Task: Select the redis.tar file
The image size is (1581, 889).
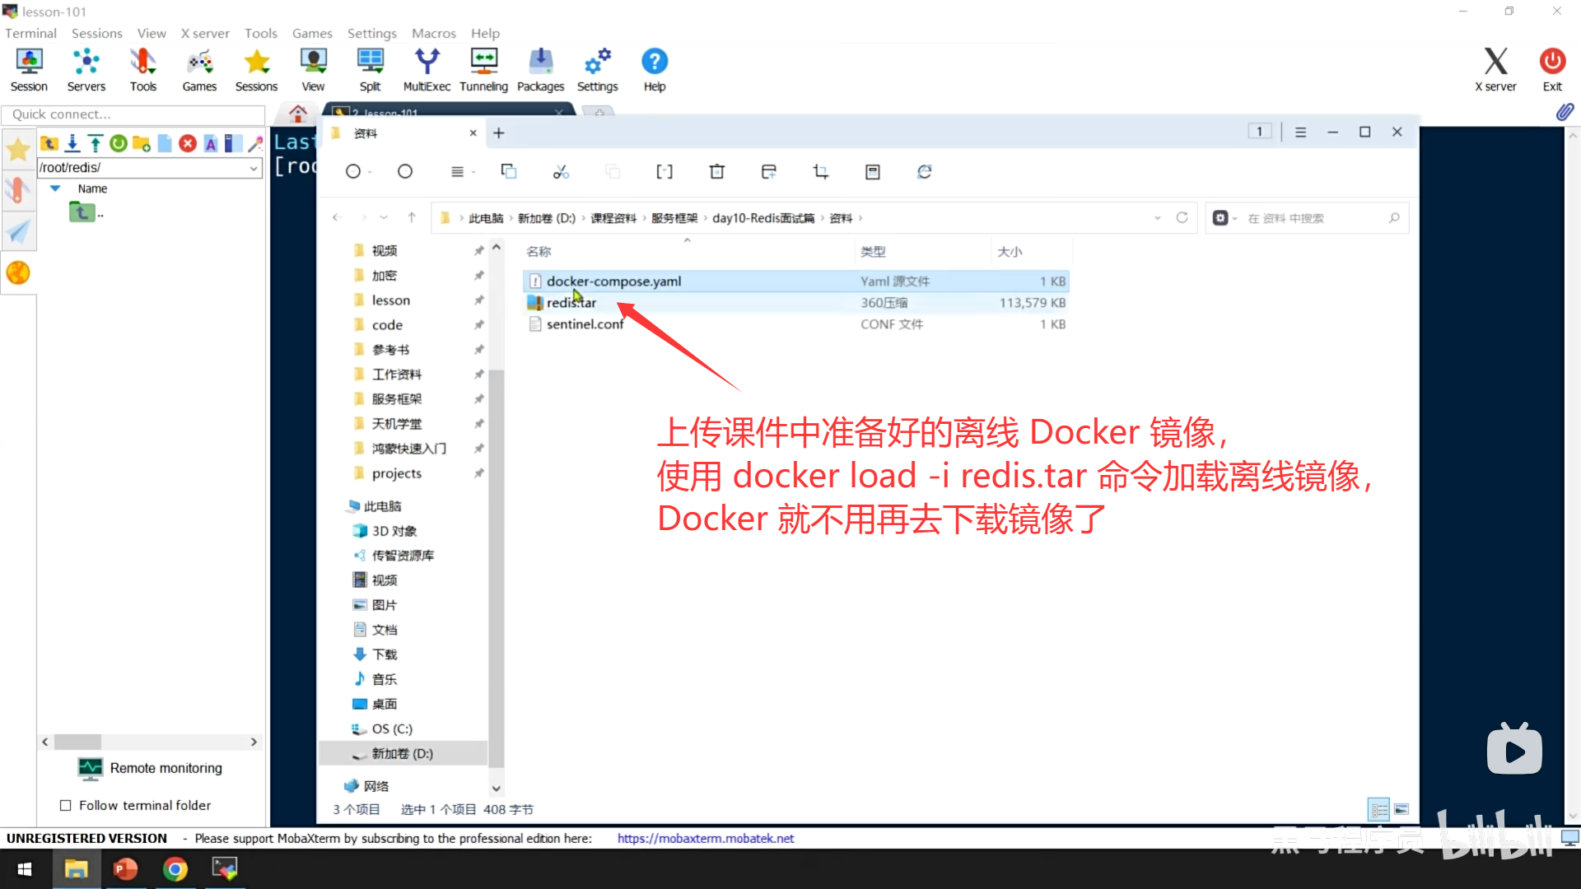Action: 571,303
